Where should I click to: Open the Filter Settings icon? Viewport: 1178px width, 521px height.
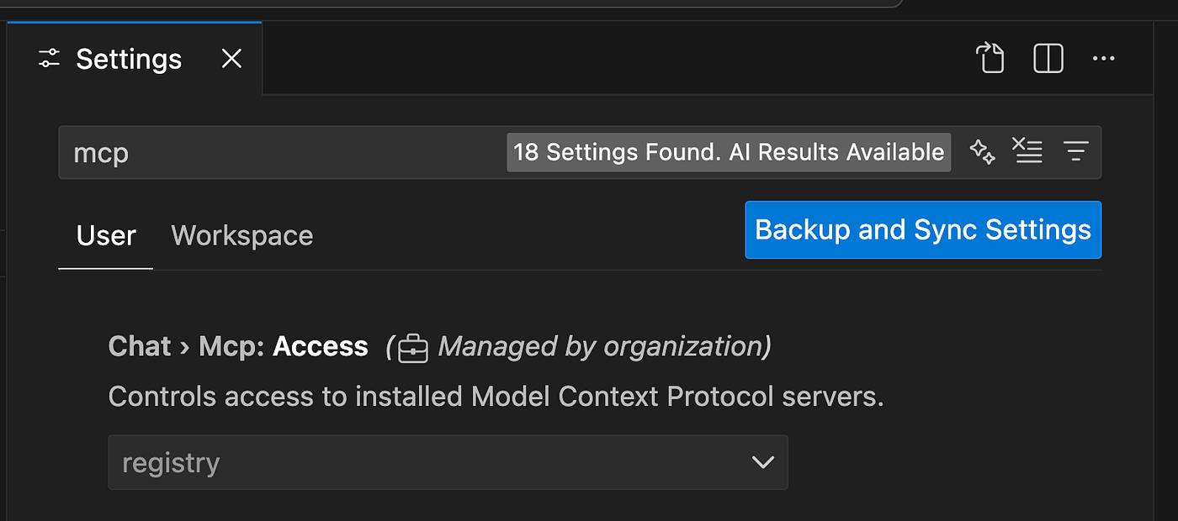[1076, 152]
